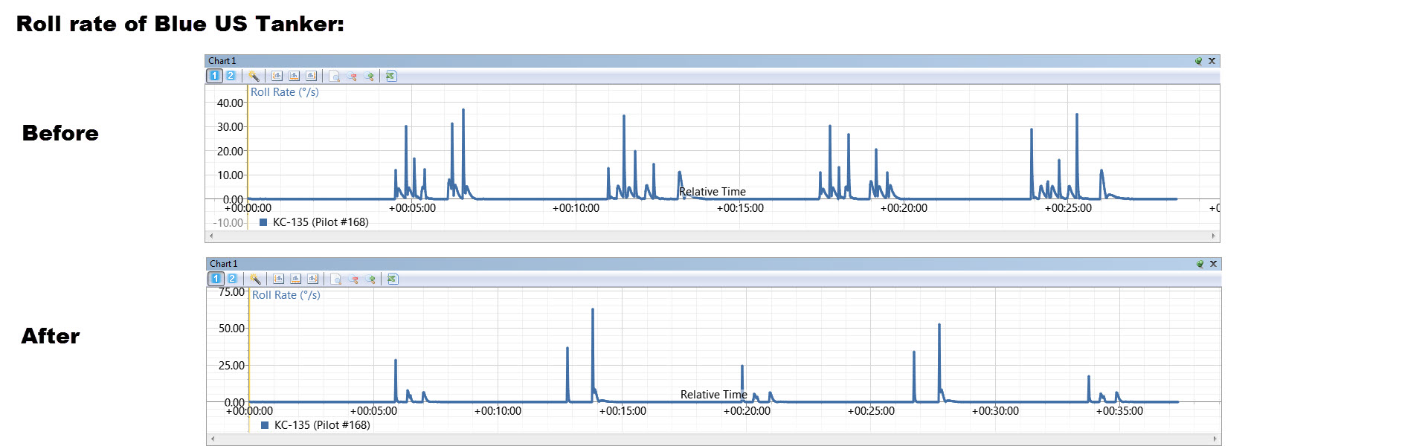Zoom out using magnifier-minus in the Before chart
This screenshot has width=1428, height=446.
(x=351, y=76)
